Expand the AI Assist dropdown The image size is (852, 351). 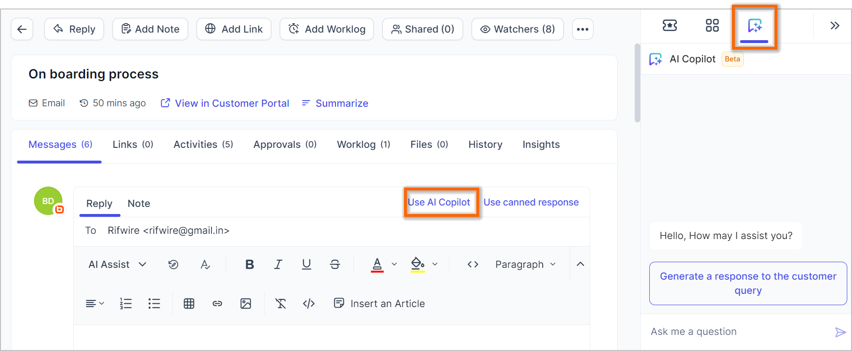[117, 265]
